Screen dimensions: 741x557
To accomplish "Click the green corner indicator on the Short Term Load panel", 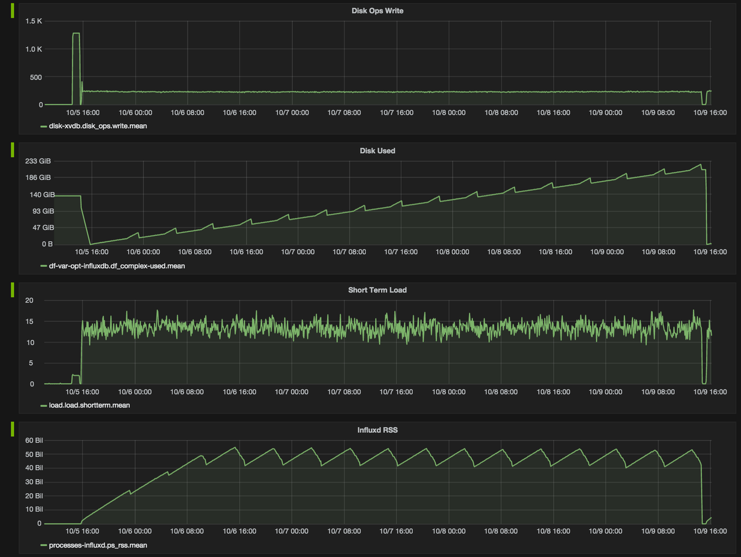I will tap(12, 290).
